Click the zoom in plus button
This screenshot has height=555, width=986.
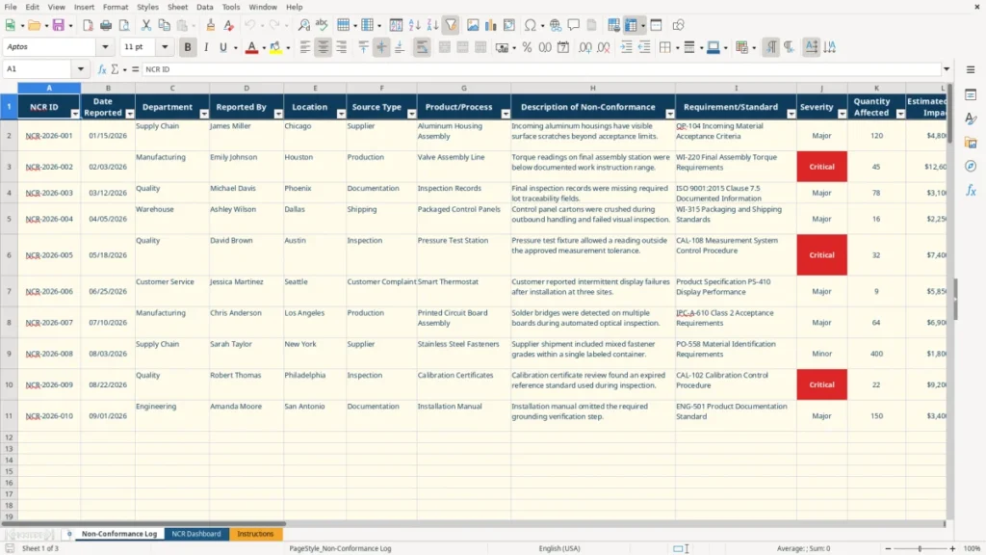pyautogui.click(x=952, y=548)
